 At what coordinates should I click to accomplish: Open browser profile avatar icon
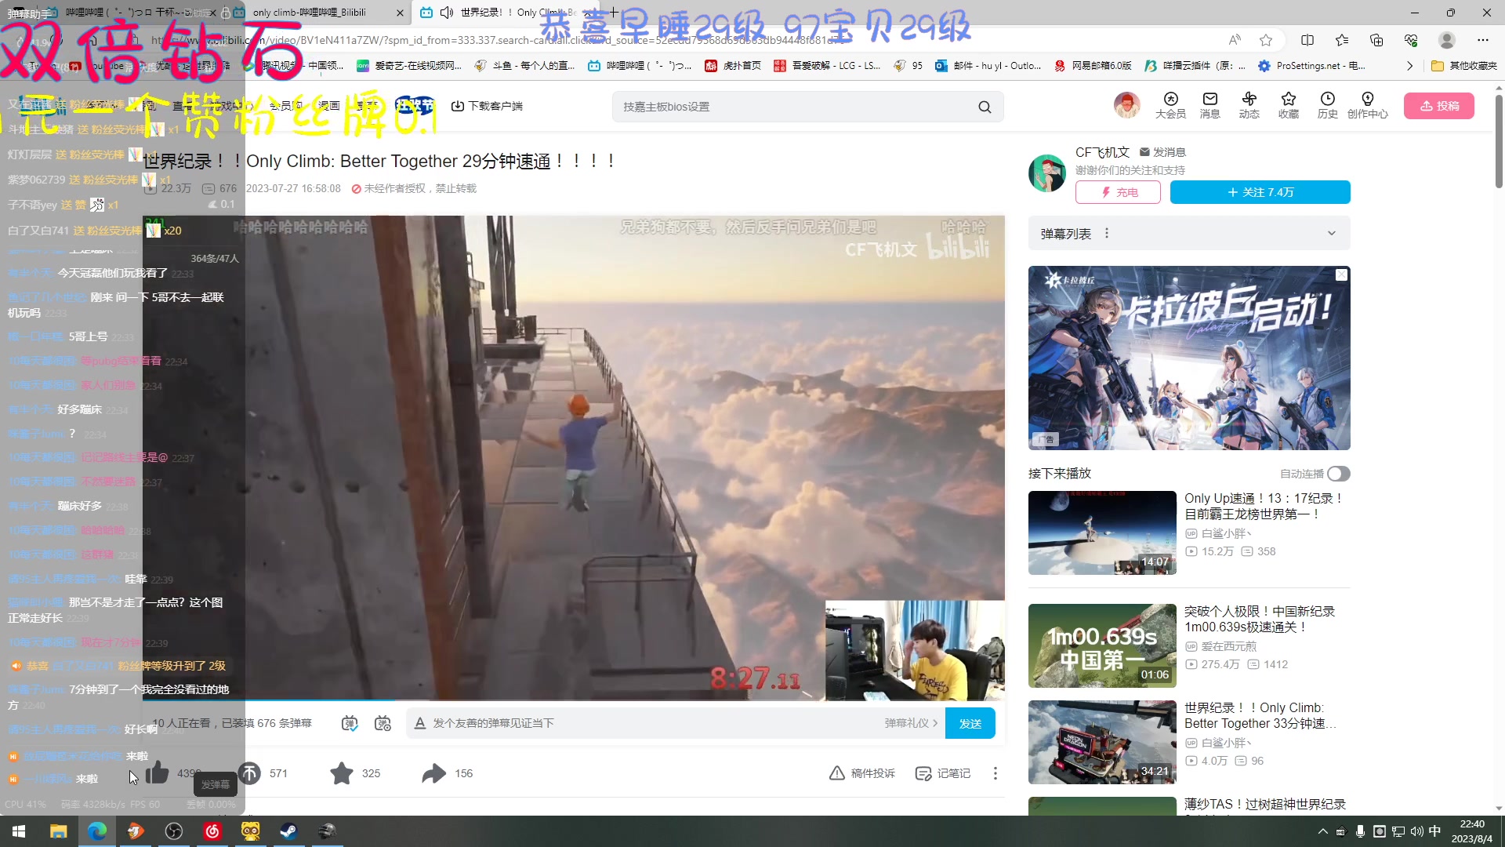click(1447, 40)
